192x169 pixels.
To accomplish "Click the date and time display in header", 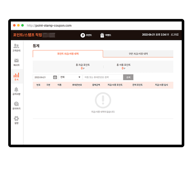I will (156, 35).
